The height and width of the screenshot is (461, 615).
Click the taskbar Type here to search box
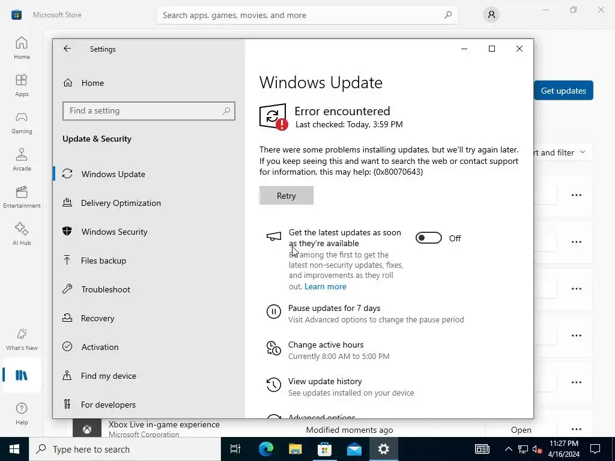click(x=125, y=449)
